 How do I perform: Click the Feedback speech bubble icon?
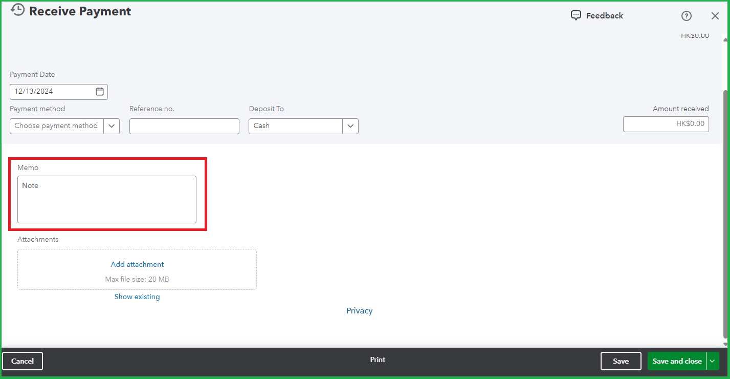(576, 15)
